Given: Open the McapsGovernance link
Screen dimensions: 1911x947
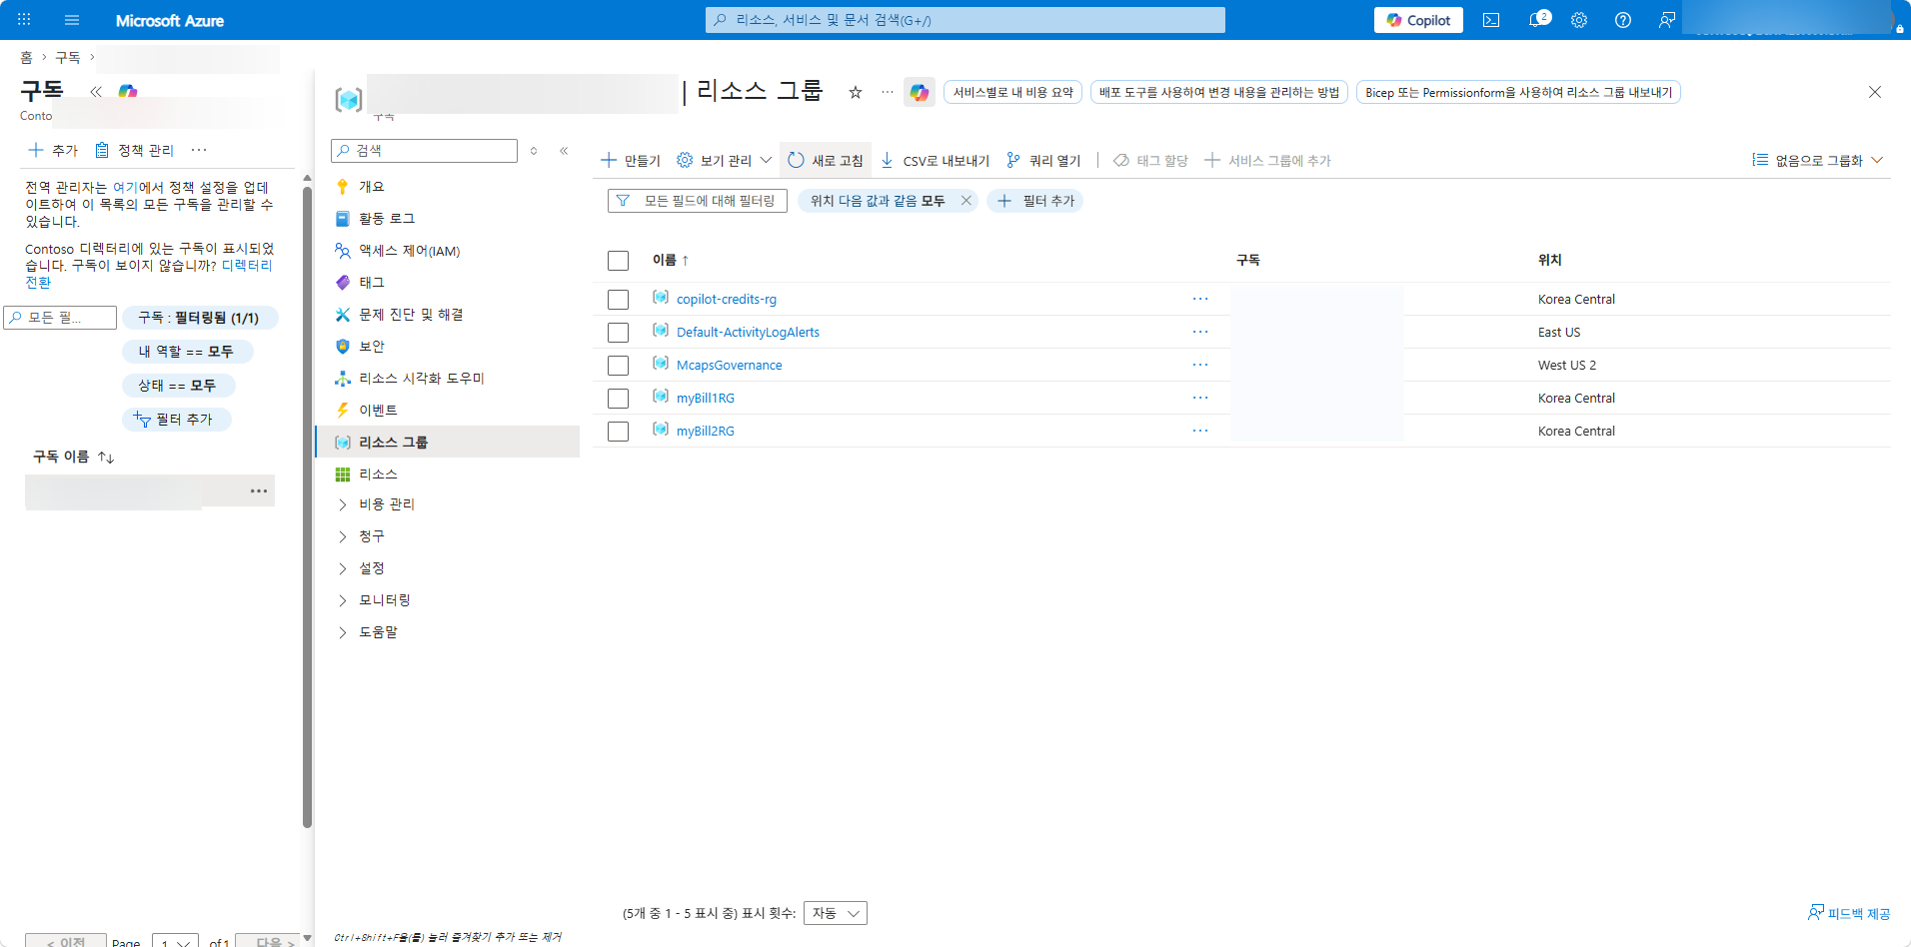Looking at the screenshot, I should pyautogui.click(x=730, y=366).
